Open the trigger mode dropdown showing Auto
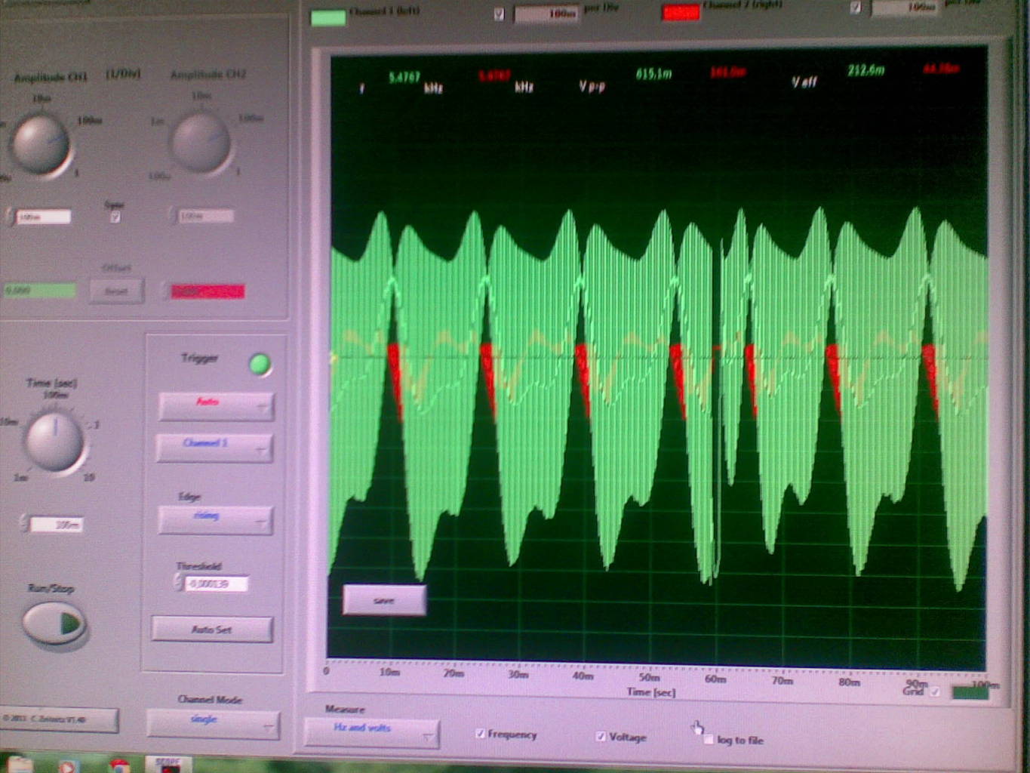 point(216,406)
